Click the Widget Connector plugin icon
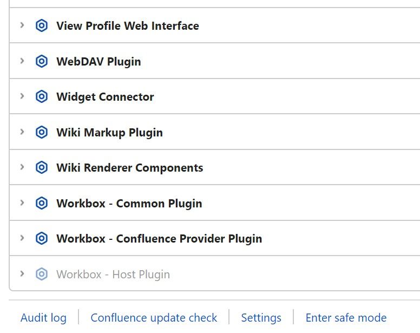Viewport: 420px width, 333px height. point(42,96)
